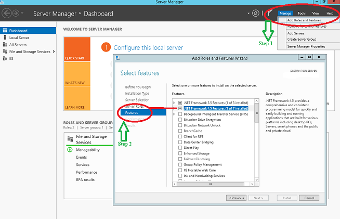The height and width of the screenshot is (219, 340).
Task: Check the Direct Play feature
Action: pyautogui.click(x=180, y=148)
